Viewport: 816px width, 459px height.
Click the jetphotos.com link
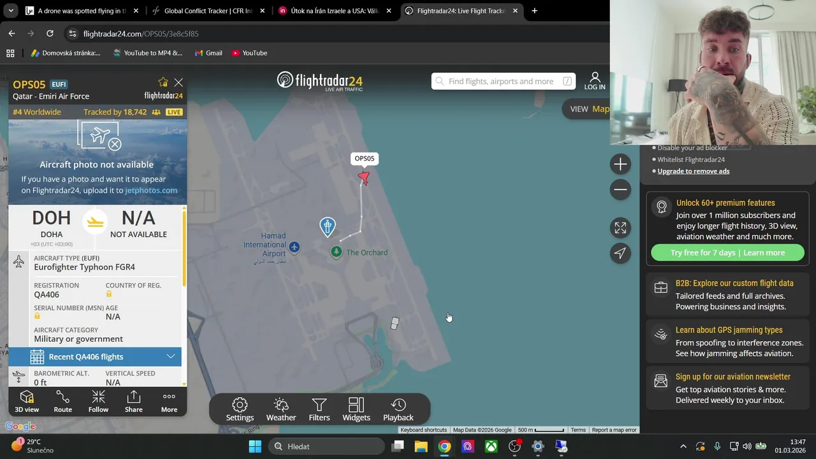pyautogui.click(x=151, y=190)
